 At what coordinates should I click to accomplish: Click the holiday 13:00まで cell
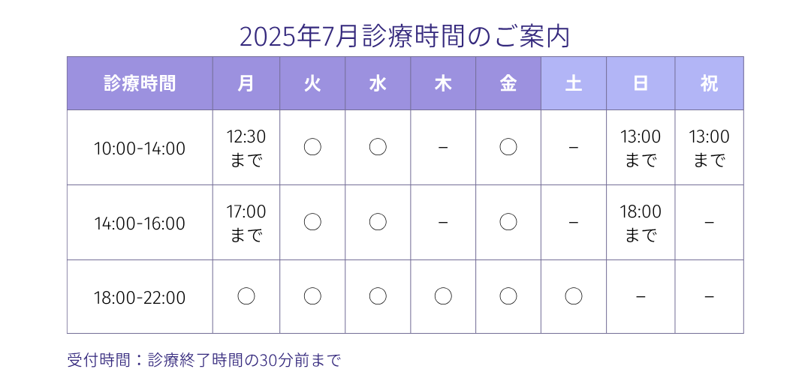(709, 148)
